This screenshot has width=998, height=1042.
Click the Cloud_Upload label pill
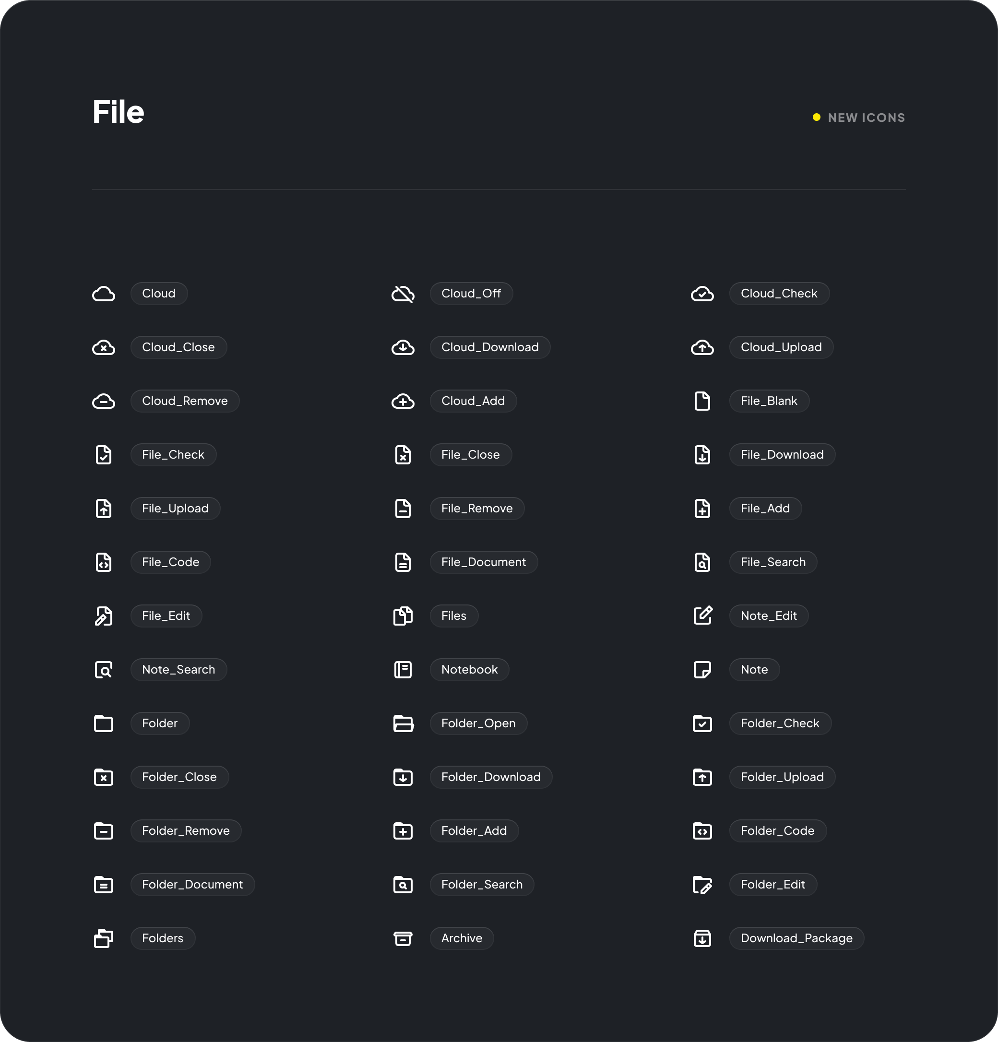point(781,348)
